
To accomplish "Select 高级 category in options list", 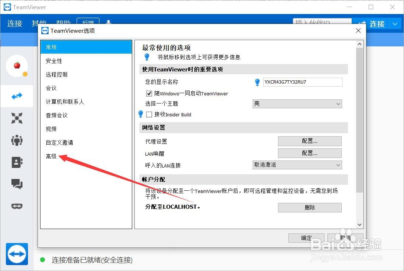I will coord(86,156).
